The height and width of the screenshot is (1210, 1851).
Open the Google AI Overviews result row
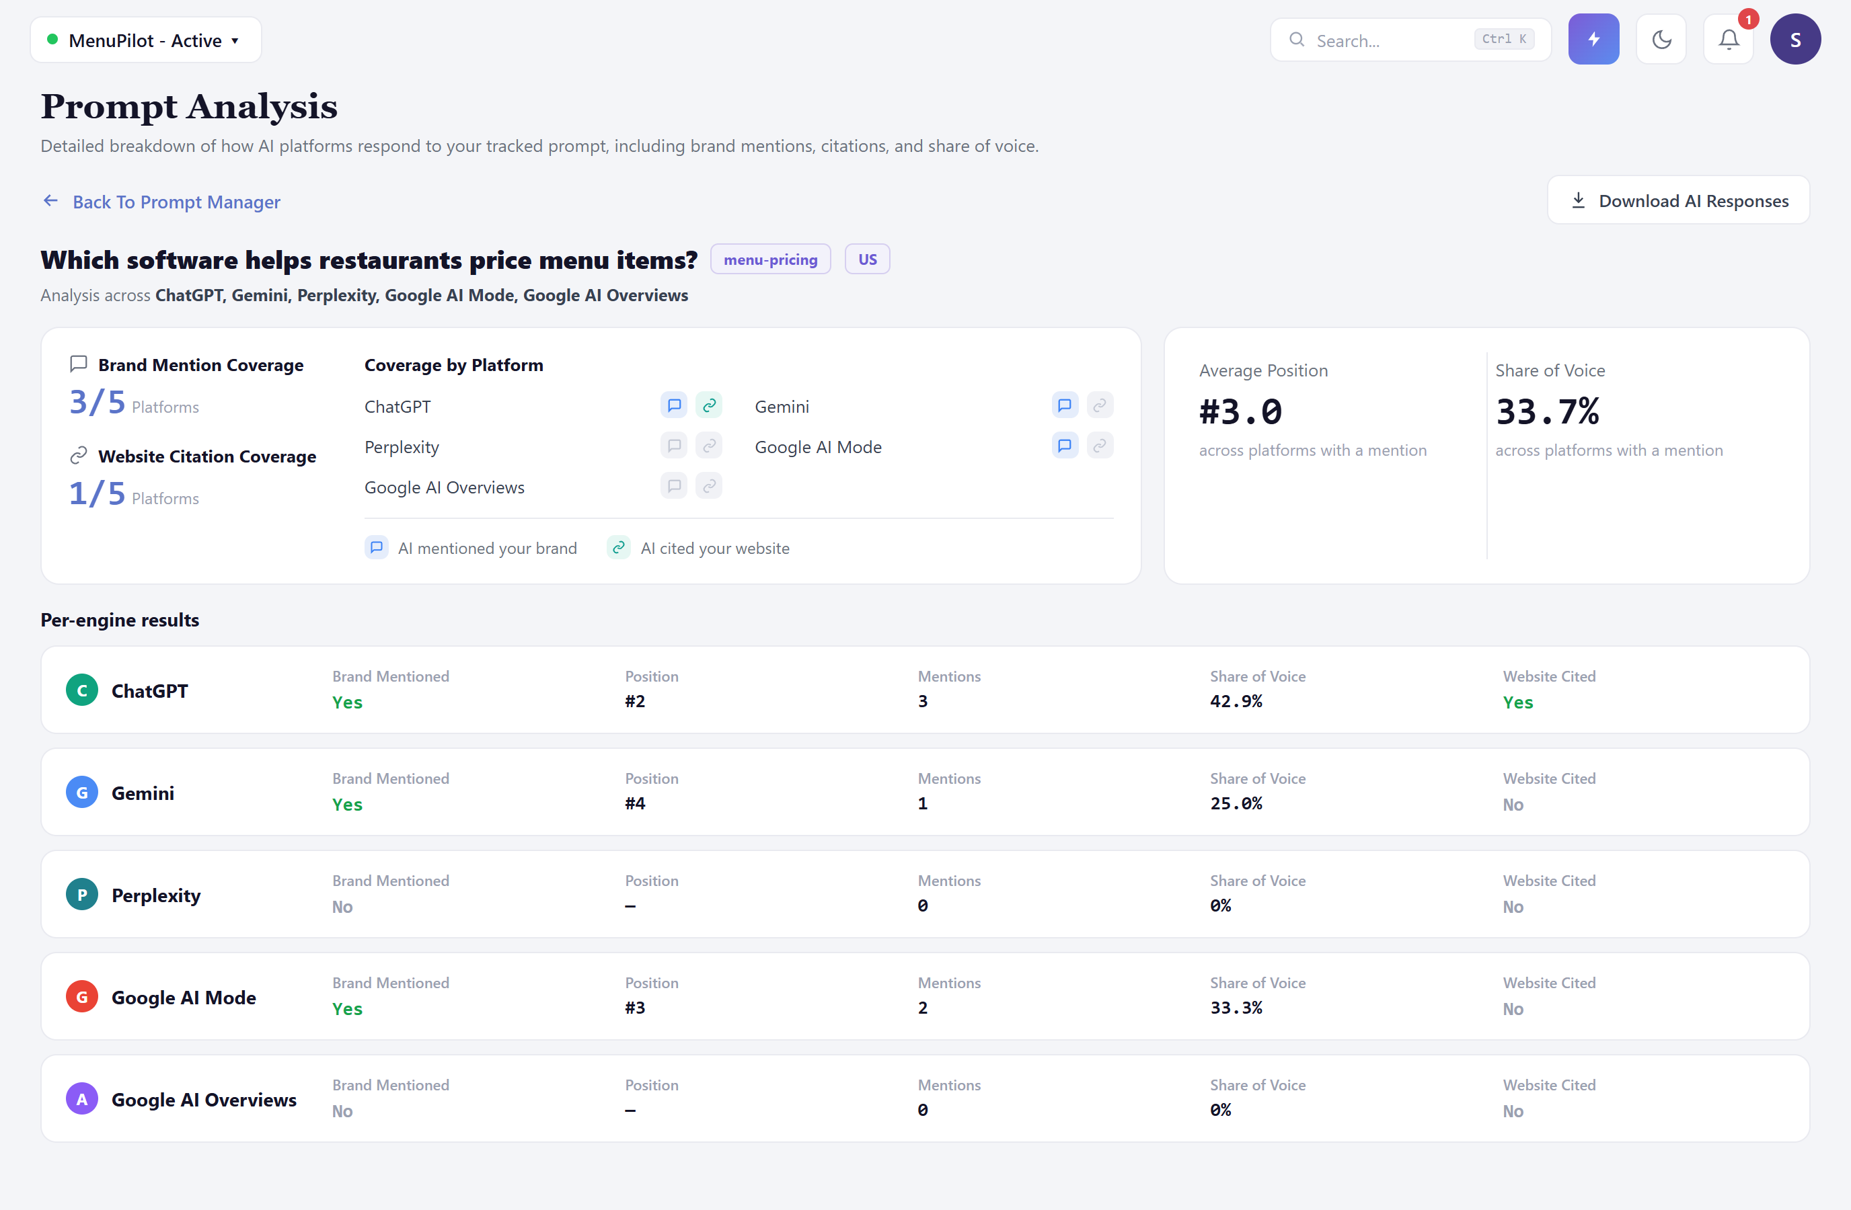click(925, 1098)
